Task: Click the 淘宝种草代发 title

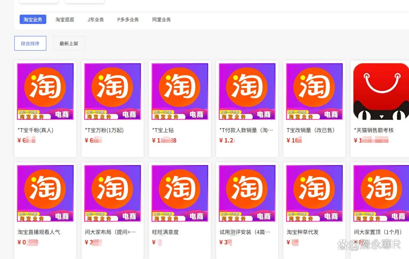Action: click(x=303, y=232)
